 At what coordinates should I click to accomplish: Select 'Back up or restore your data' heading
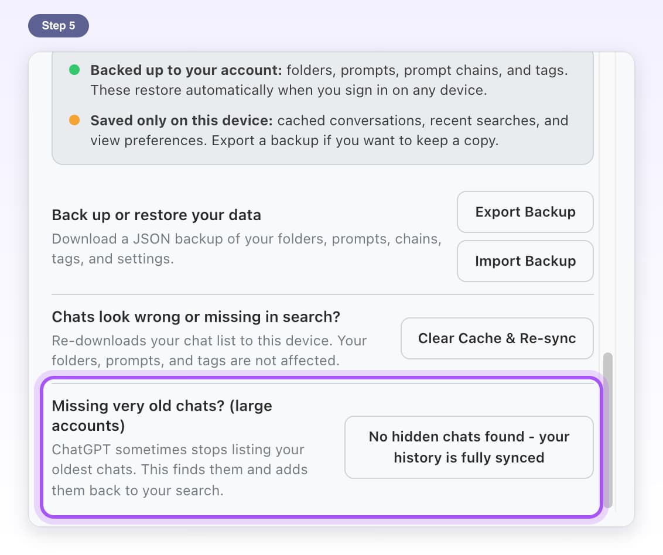click(x=156, y=215)
